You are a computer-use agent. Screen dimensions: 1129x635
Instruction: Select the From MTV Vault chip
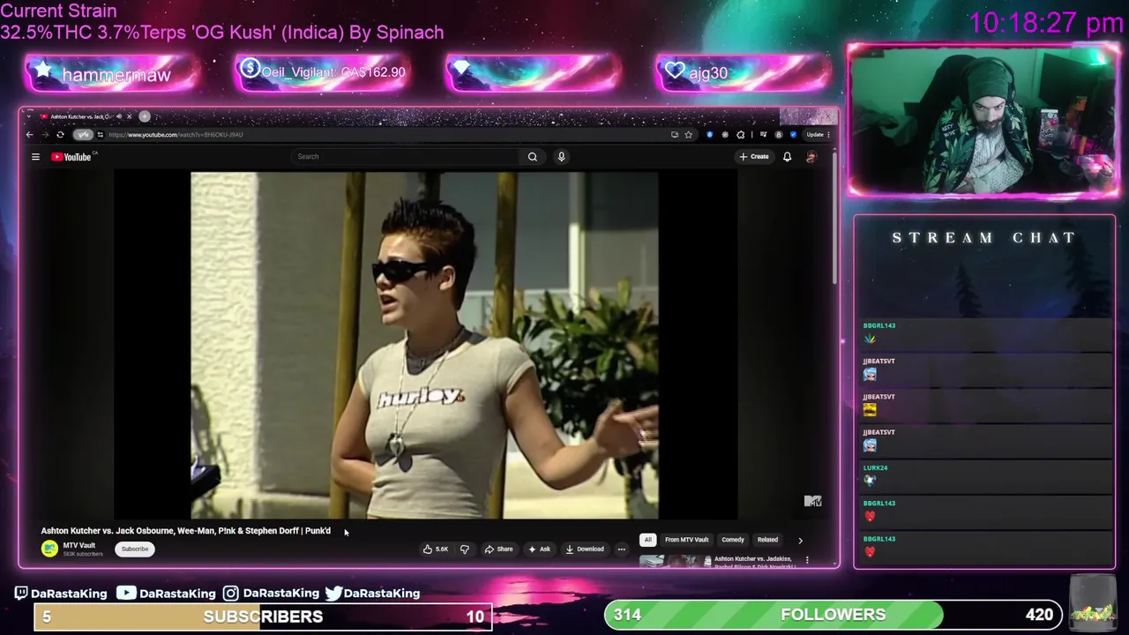[686, 540]
